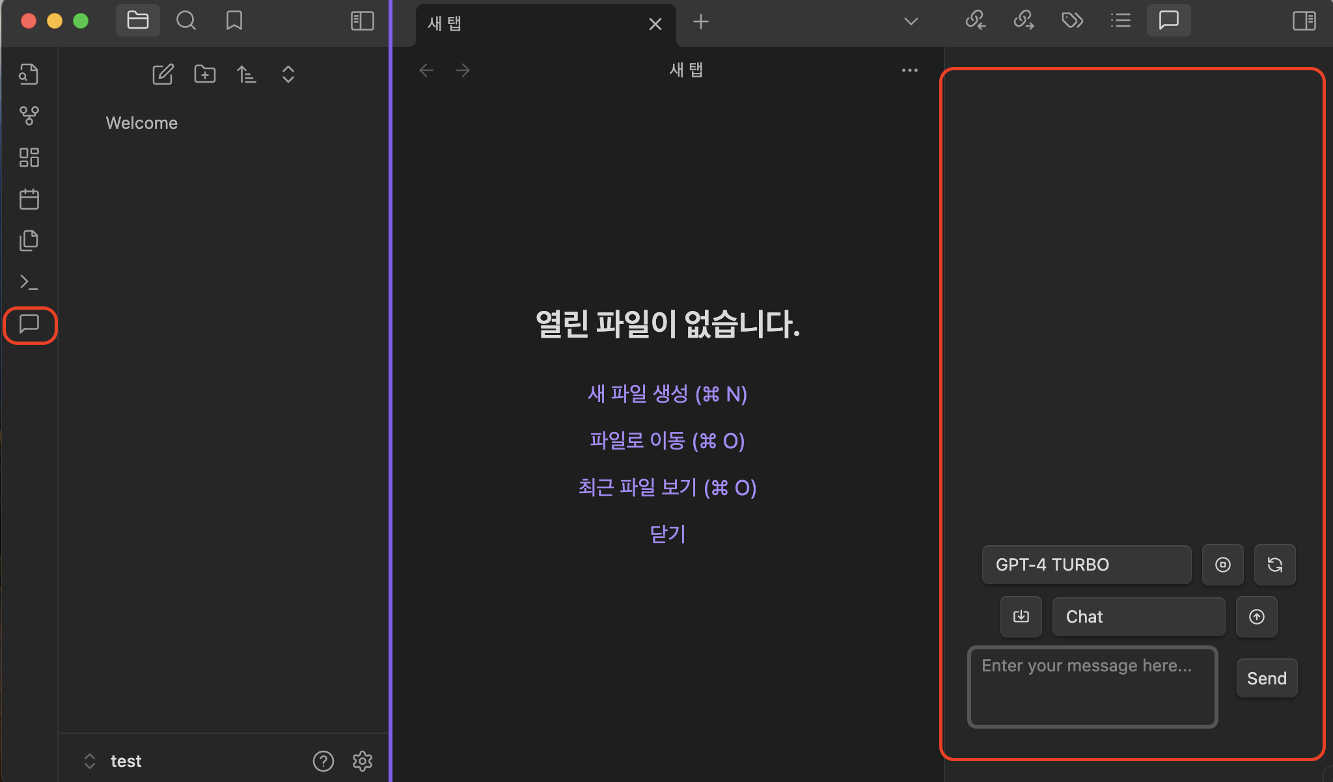This screenshot has width=1333, height=782.
Task: Open the graph view ribbon icon
Action: (x=29, y=116)
